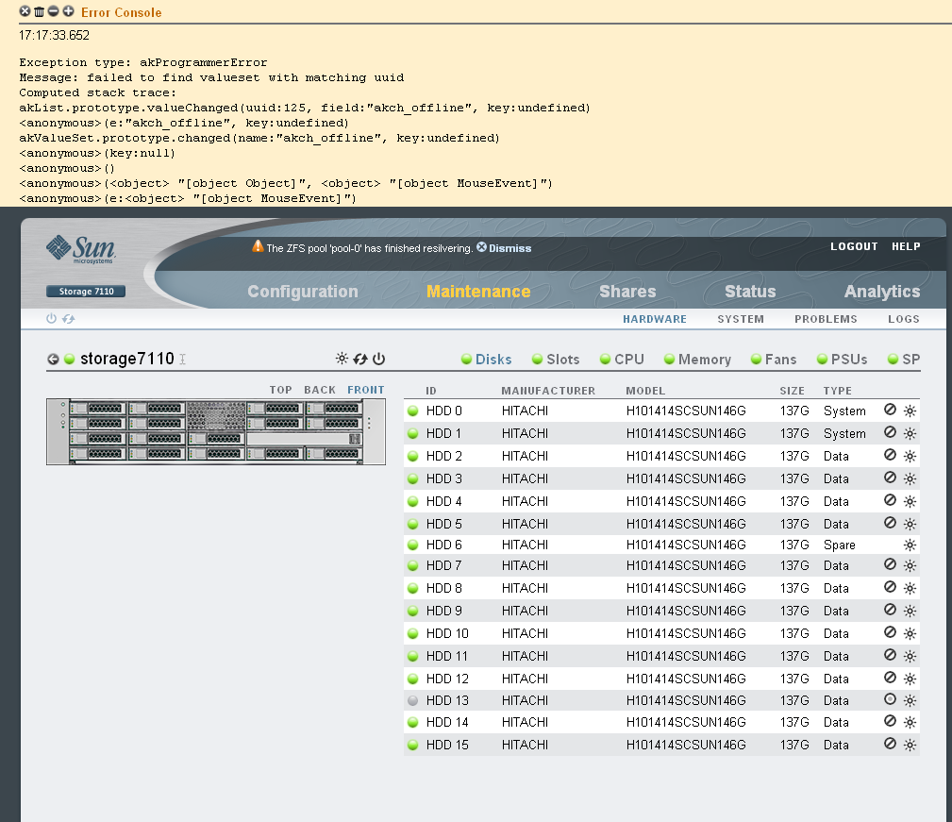Click the LOGOUT link
The image size is (952, 822).
click(854, 246)
